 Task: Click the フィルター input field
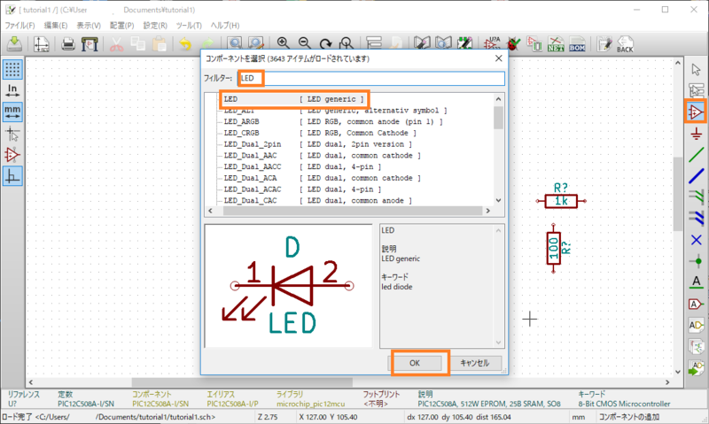(x=371, y=78)
